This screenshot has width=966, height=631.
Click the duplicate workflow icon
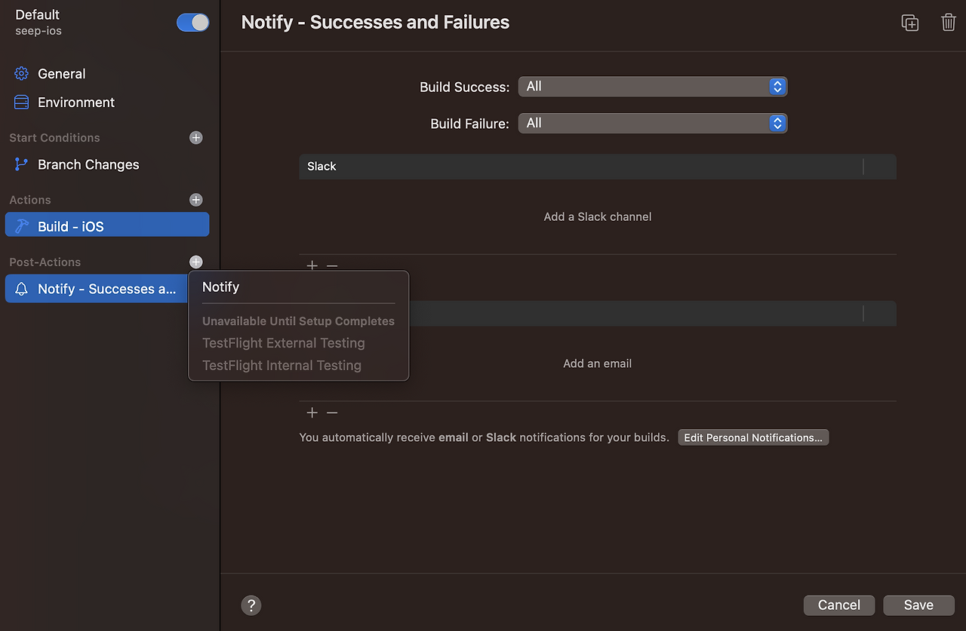coord(910,23)
